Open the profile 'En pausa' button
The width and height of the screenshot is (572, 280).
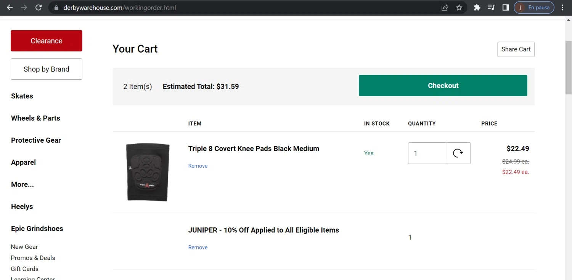pyautogui.click(x=534, y=8)
